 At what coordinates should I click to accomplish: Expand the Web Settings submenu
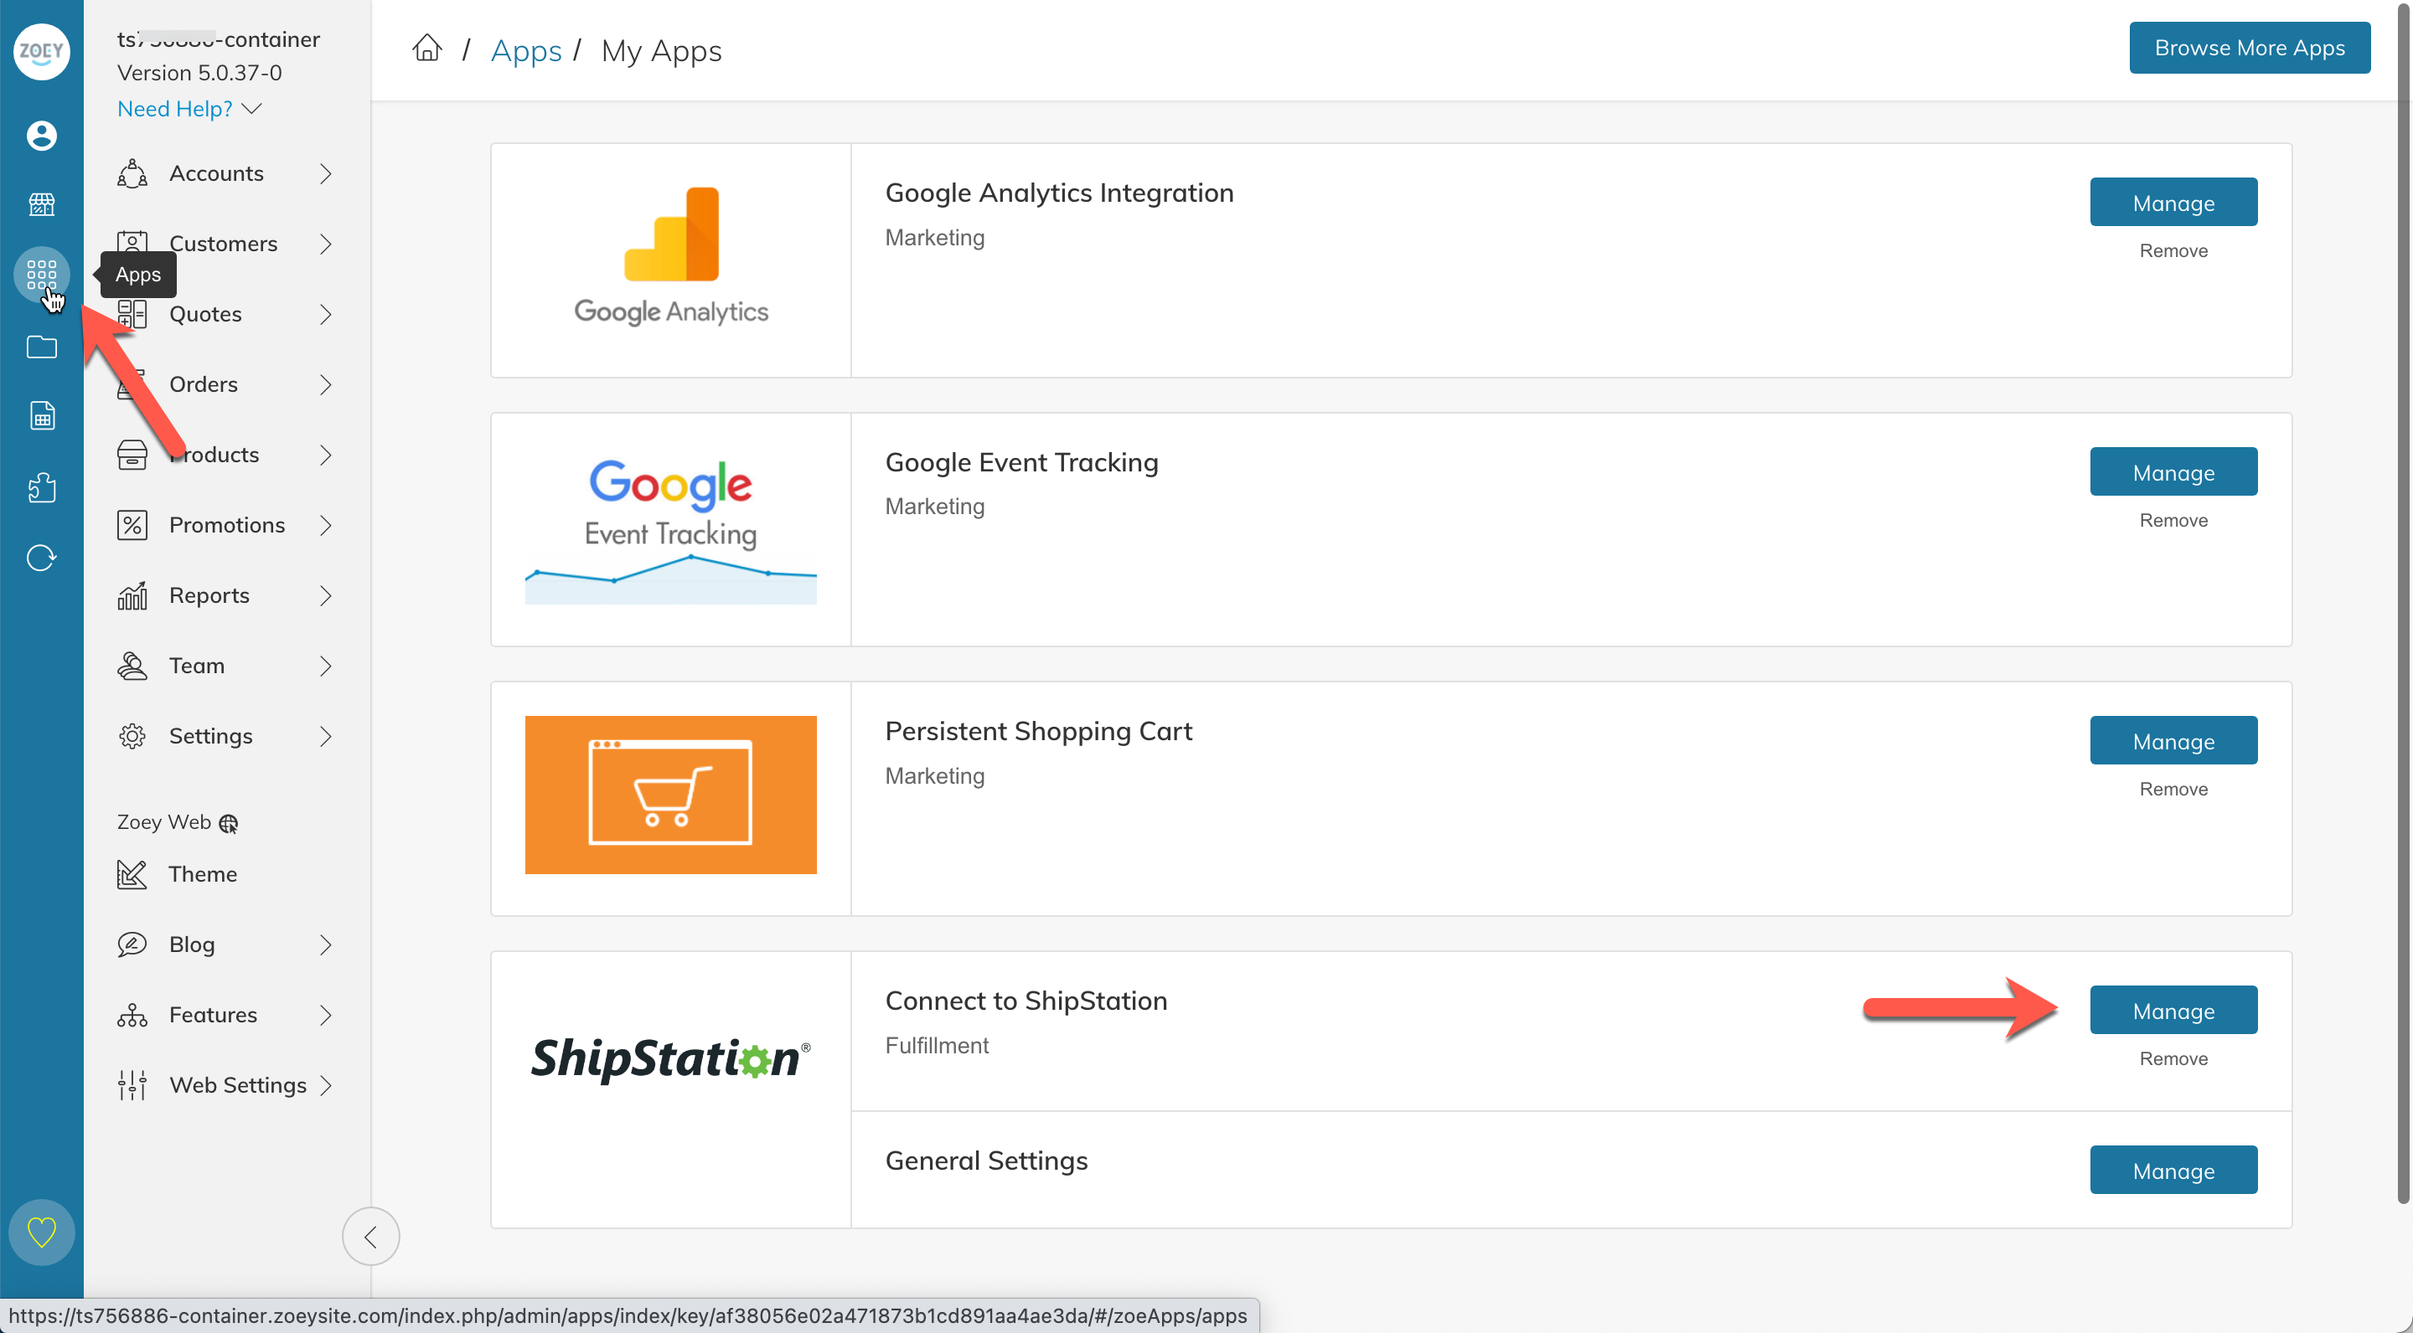(x=325, y=1085)
